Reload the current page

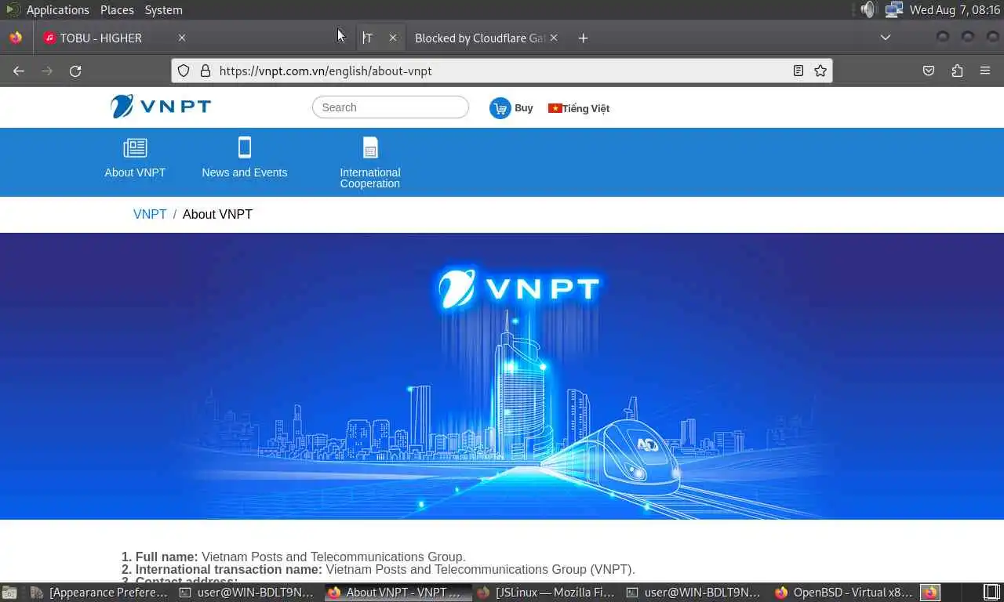tap(75, 71)
